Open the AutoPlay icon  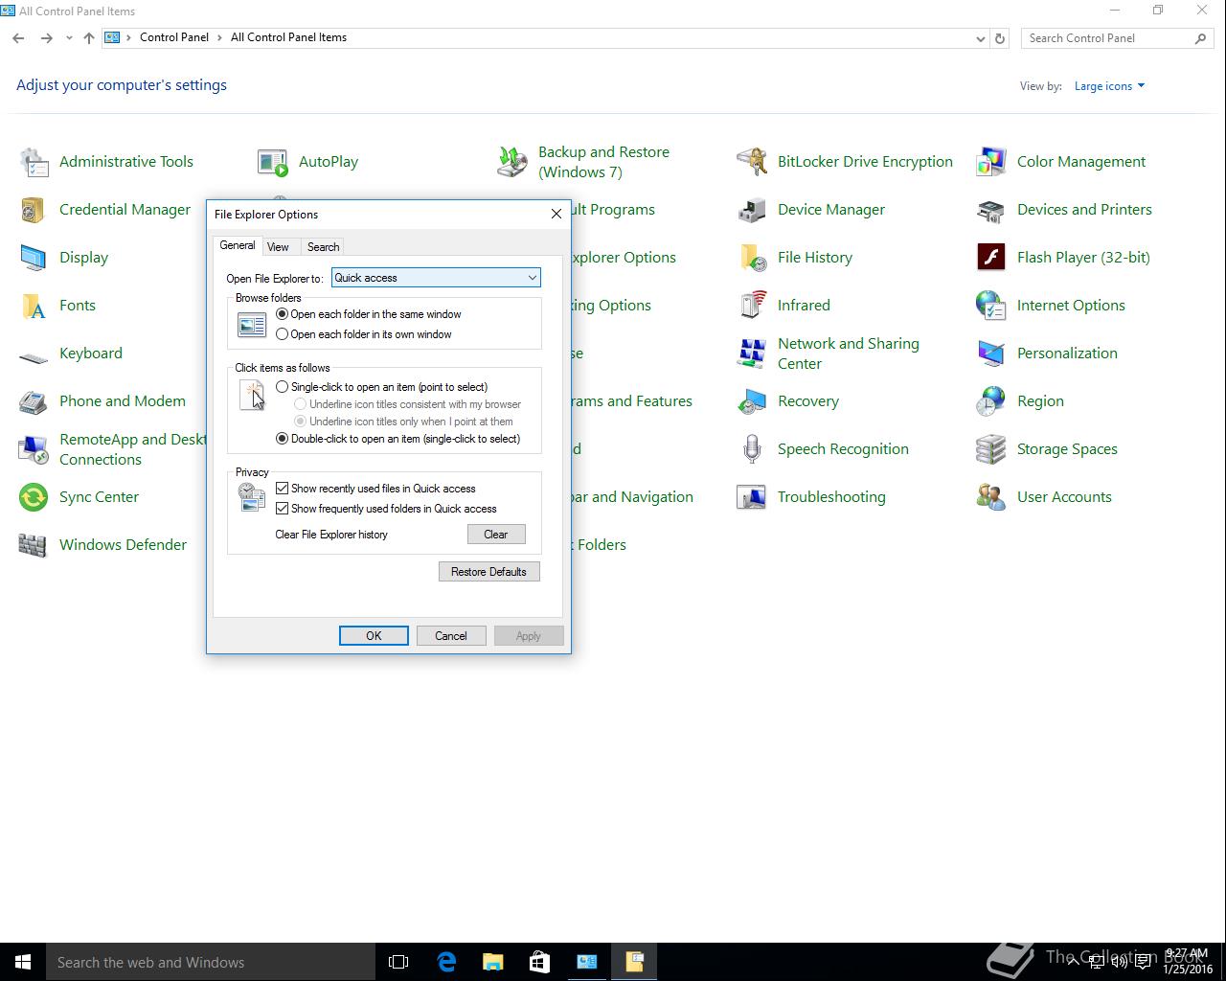tap(273, 162)
